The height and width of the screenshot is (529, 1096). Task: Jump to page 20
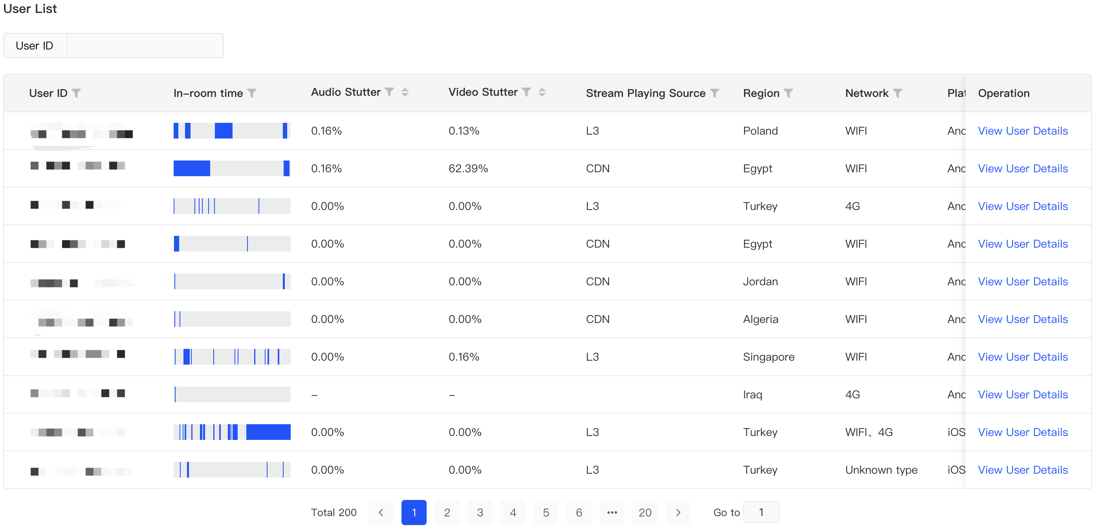(645, 513)
